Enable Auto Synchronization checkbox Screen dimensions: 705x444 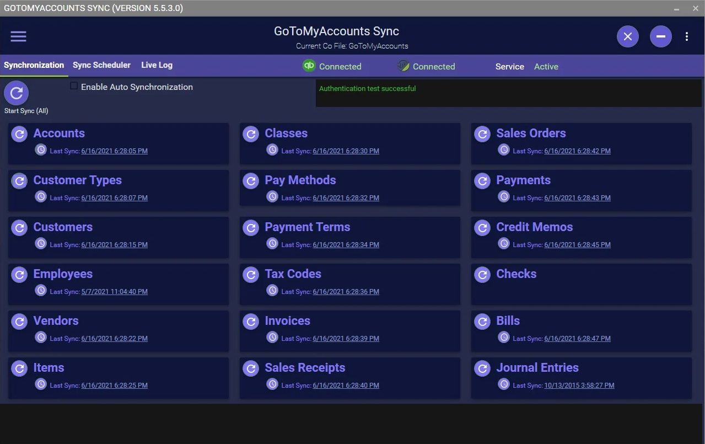tap(74, 86)
